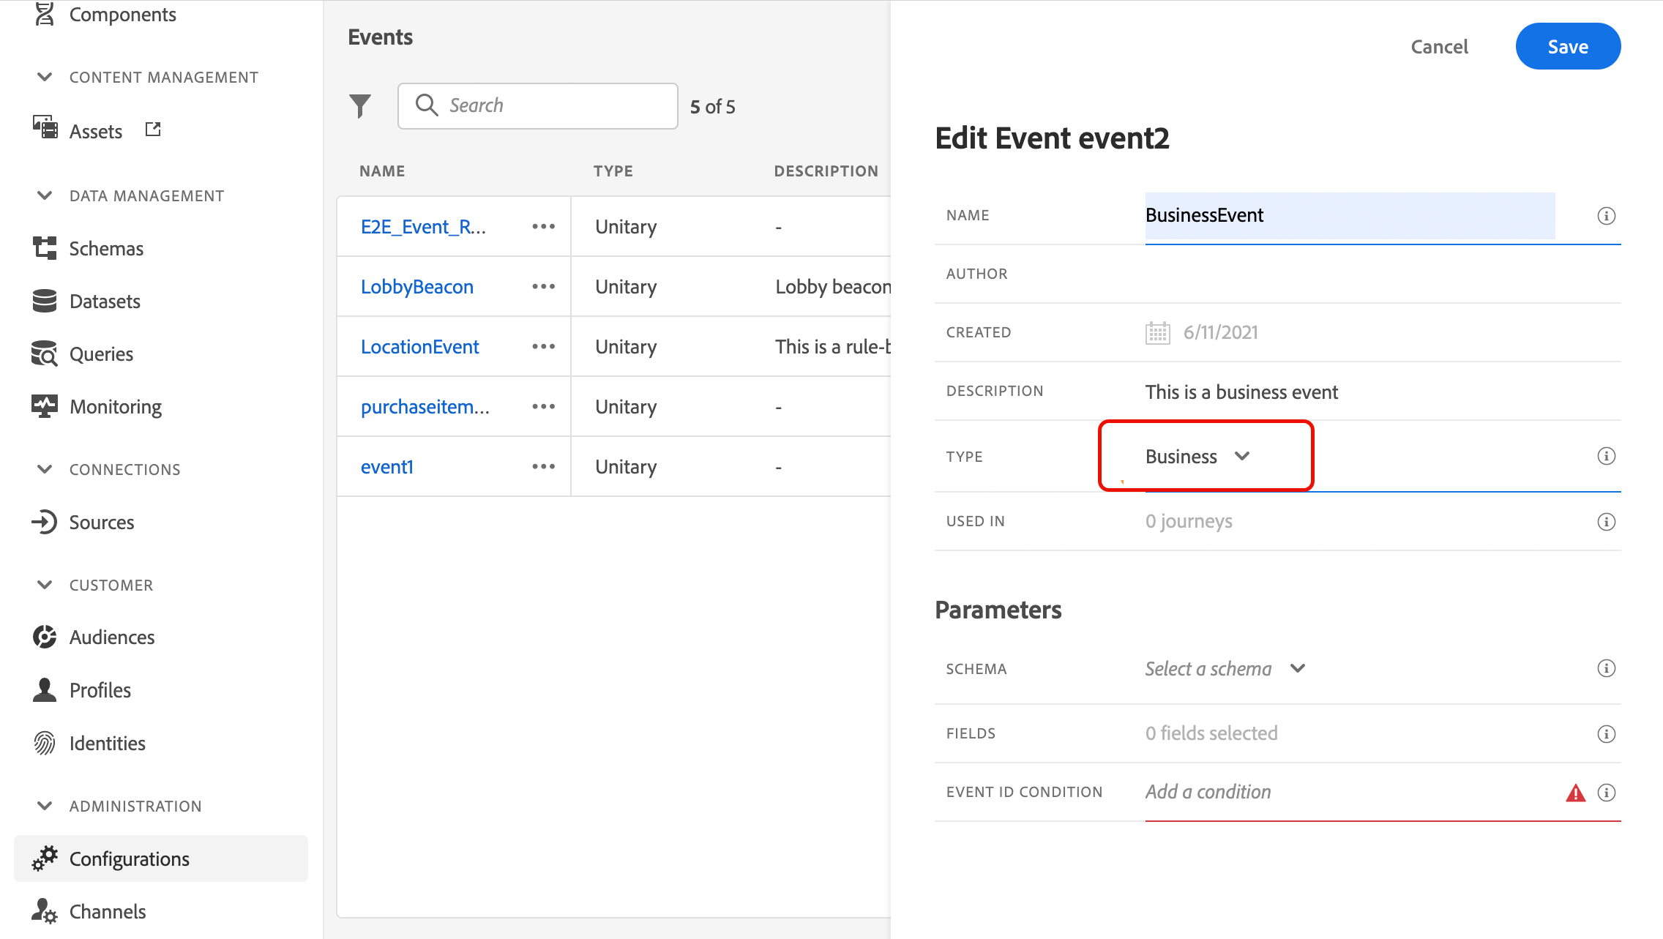Click the Identities fingerprint icon

(x=45, y=743)
